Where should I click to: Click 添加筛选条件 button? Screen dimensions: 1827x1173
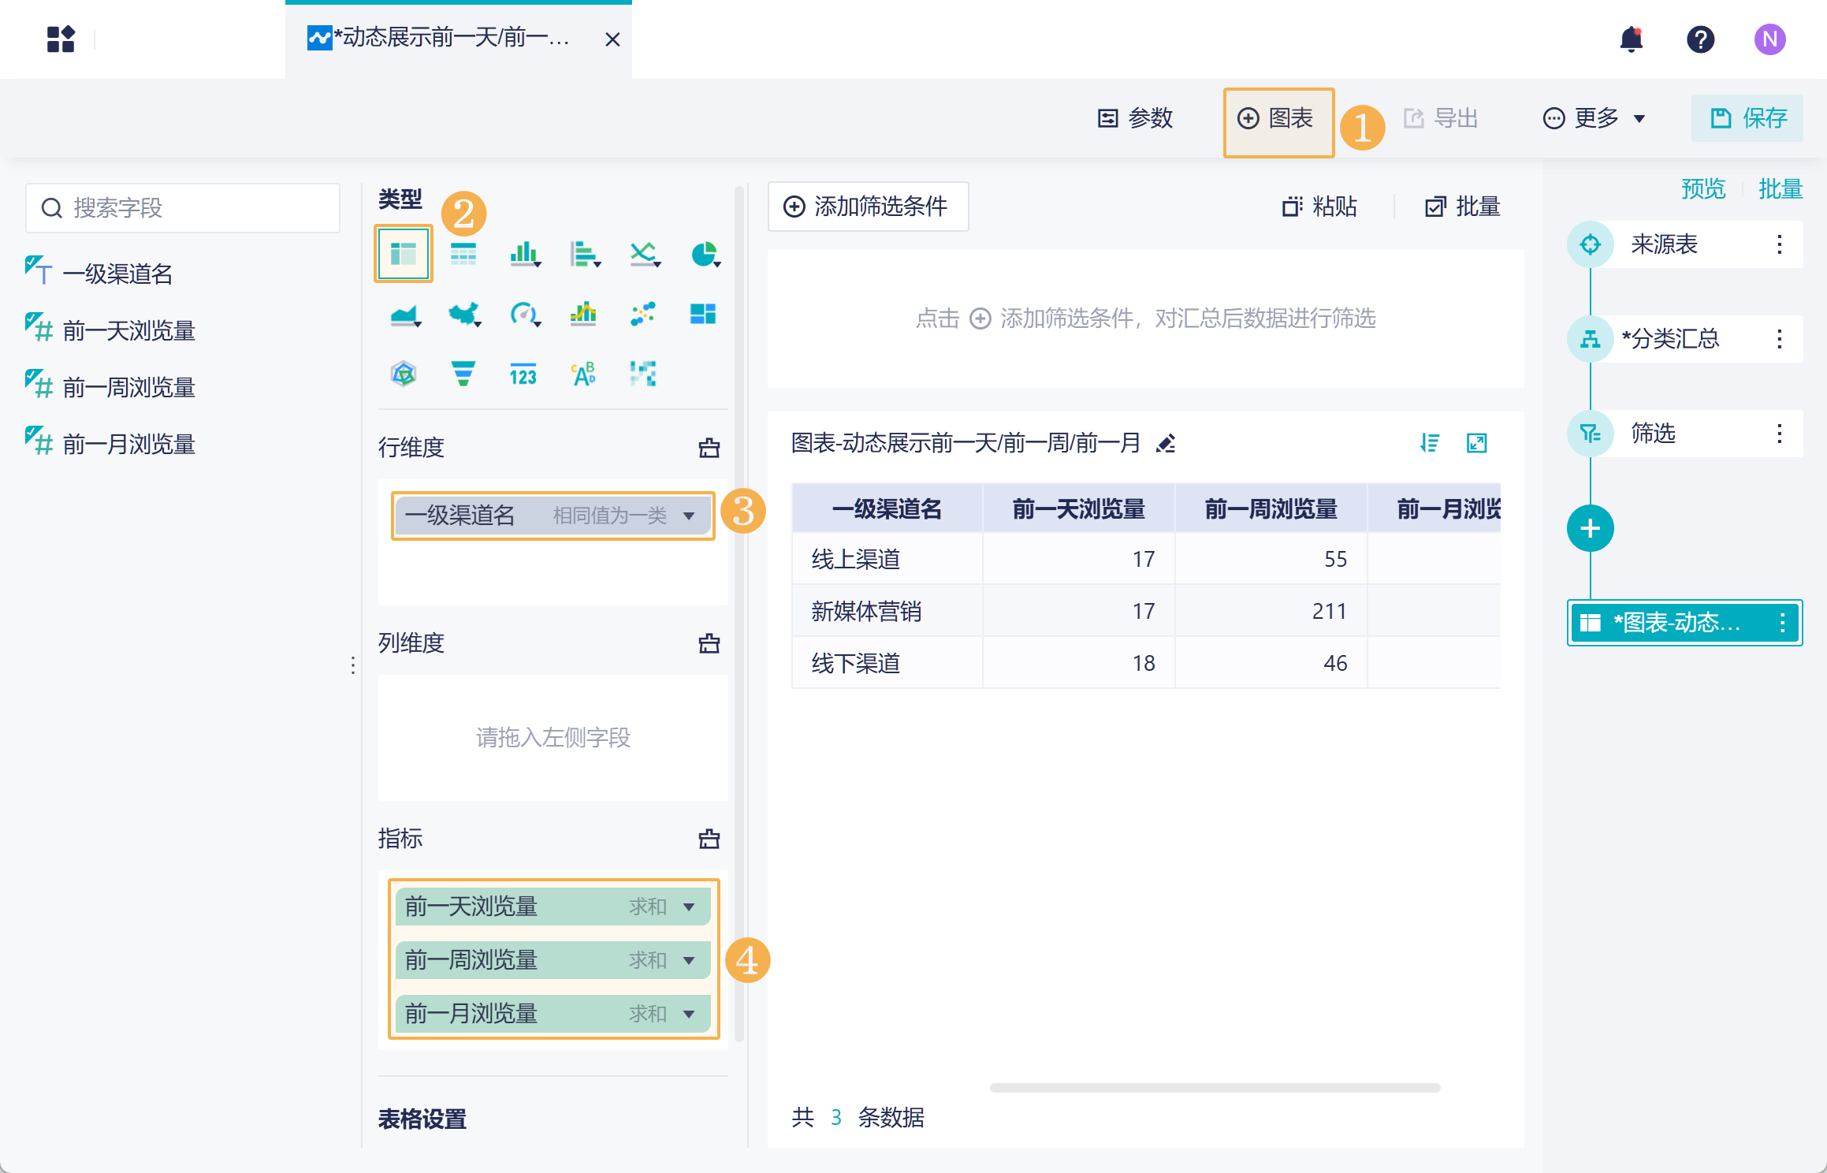tap(868, 207)
